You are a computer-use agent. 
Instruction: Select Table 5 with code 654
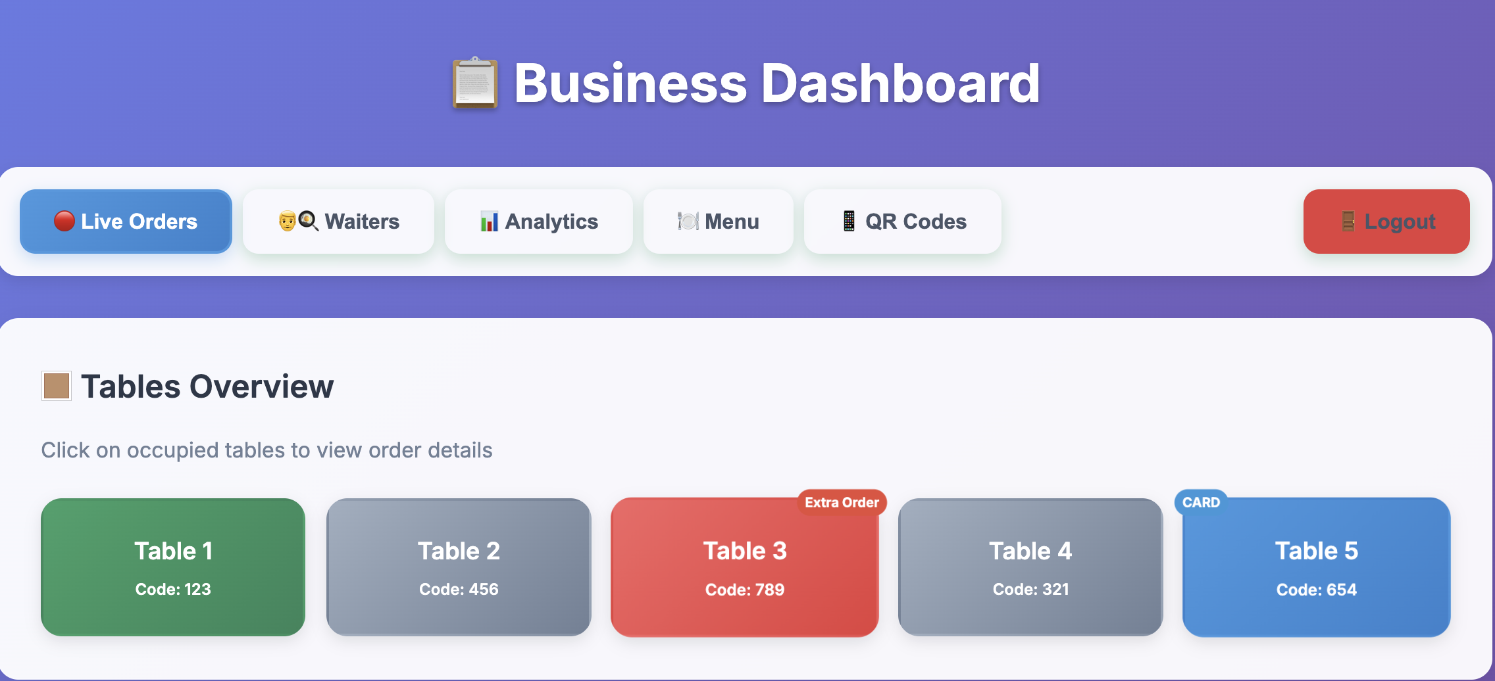(1315, 567)
